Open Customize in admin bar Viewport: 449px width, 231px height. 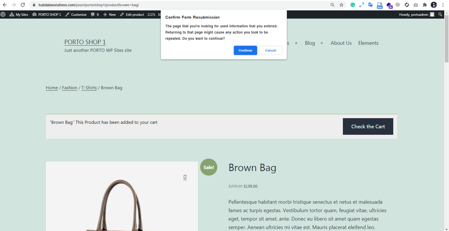pos(76,14)
